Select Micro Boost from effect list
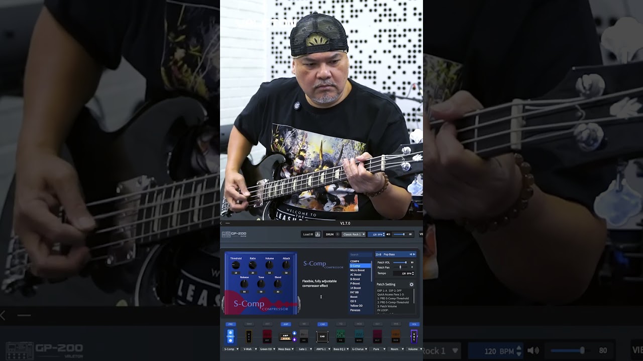643x361 pixels. (358, 270)
